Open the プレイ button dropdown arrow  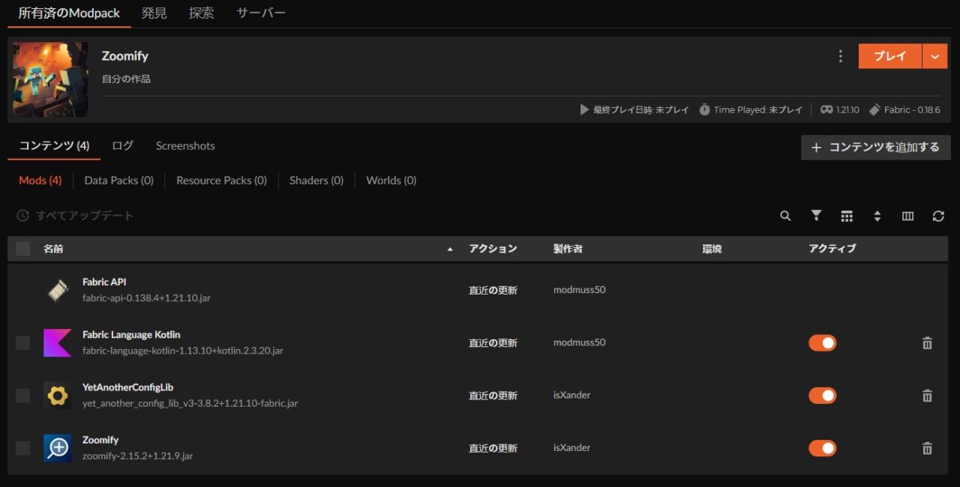coord(936,55)
